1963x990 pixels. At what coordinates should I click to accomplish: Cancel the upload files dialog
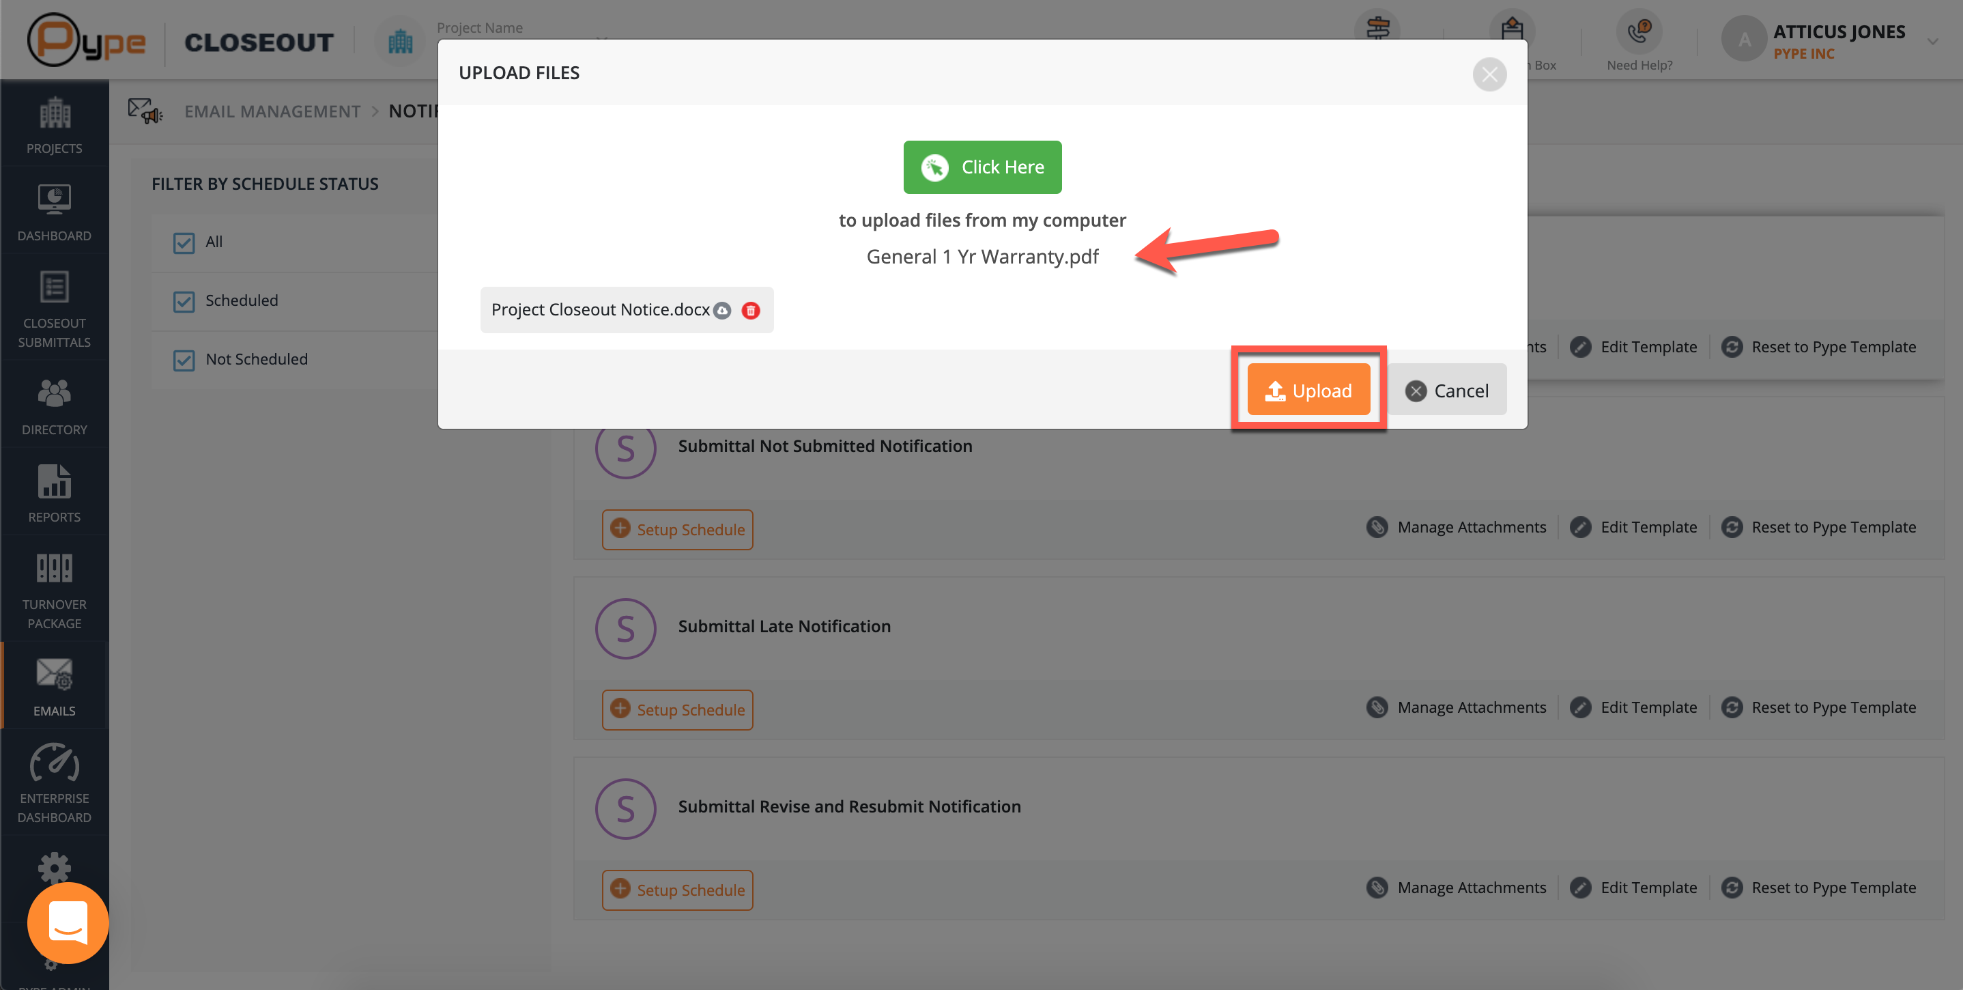point(1446,391)
